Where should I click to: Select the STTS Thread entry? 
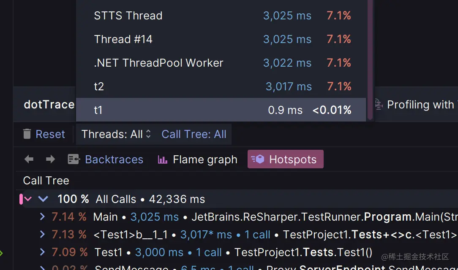[x=221, y=16]
